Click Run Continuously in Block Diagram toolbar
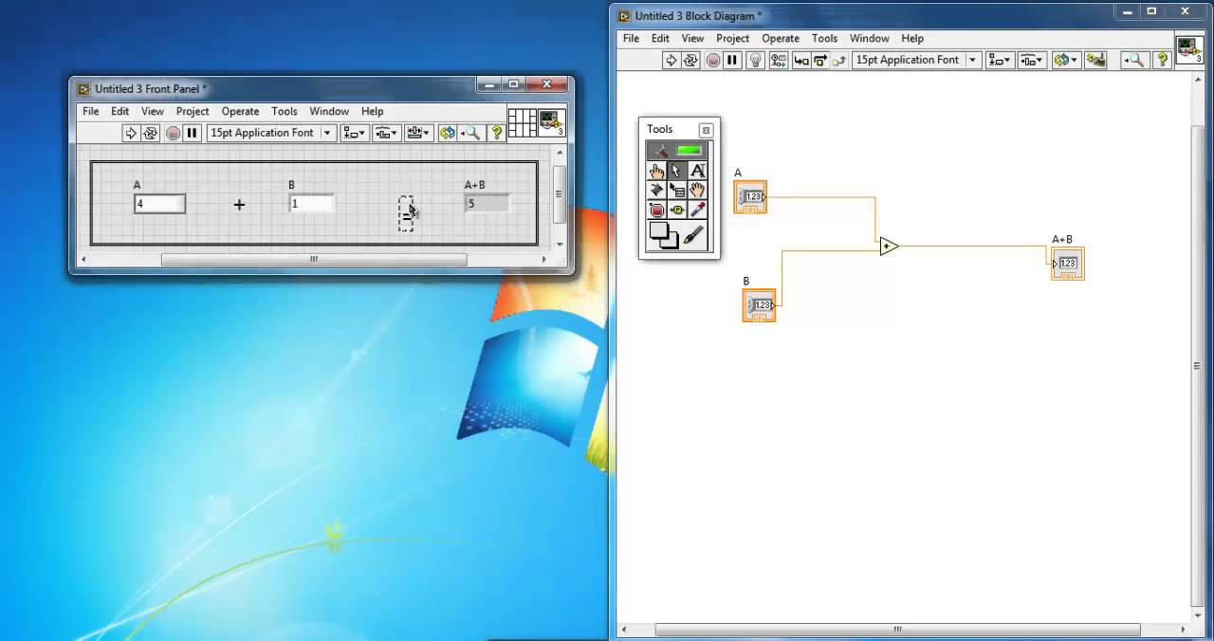The height and width of the screenshot is (641, 1214). 691,60
